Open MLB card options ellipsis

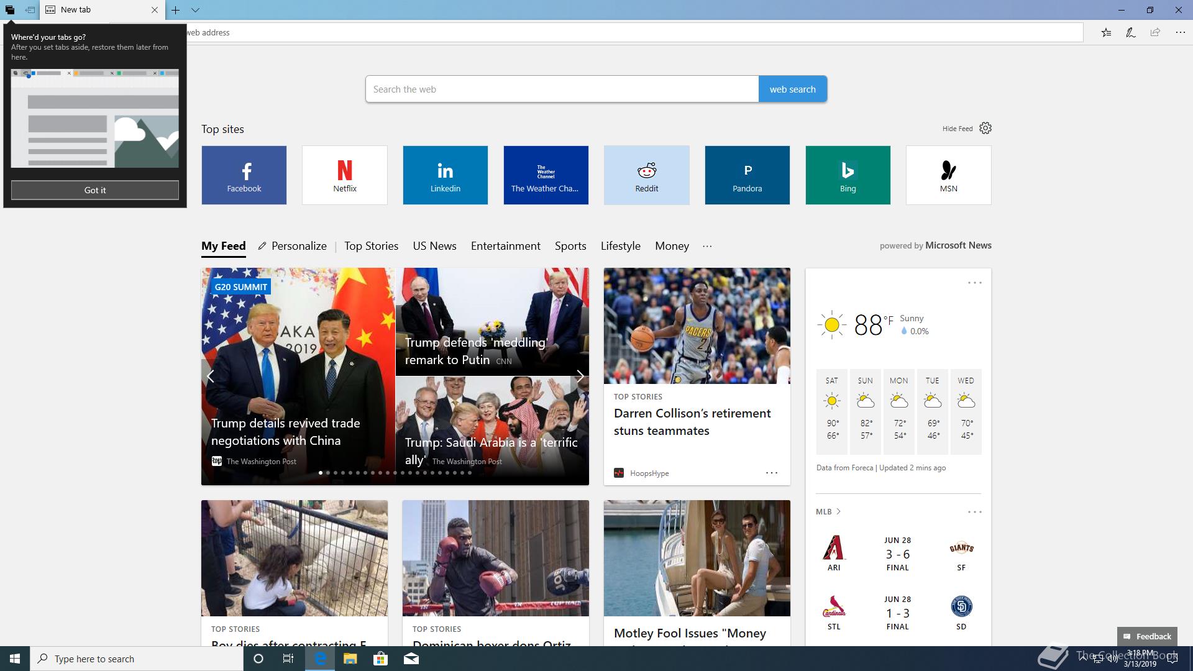pos(974,512)
